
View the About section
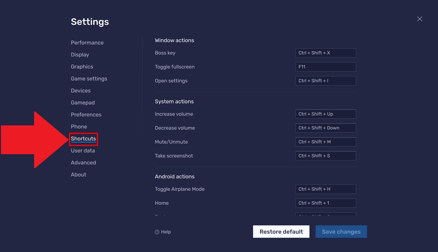pyautogui.click(x=78, y=174)
